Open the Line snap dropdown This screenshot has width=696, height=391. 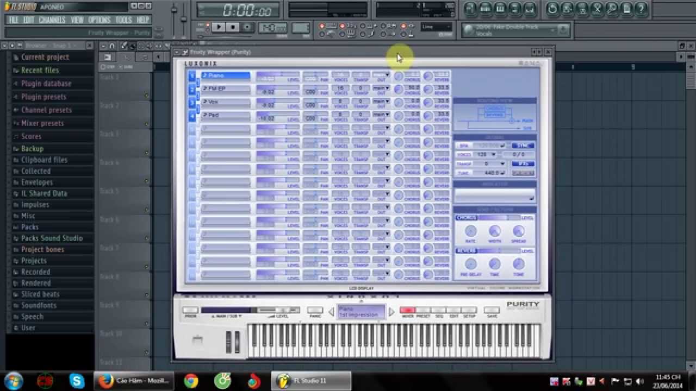pos(437,27)
